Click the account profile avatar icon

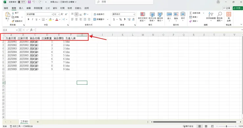point(218,2)
